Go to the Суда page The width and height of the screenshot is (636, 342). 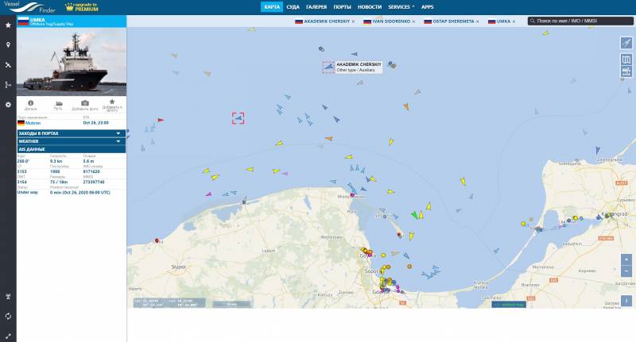tap(293, 7)
